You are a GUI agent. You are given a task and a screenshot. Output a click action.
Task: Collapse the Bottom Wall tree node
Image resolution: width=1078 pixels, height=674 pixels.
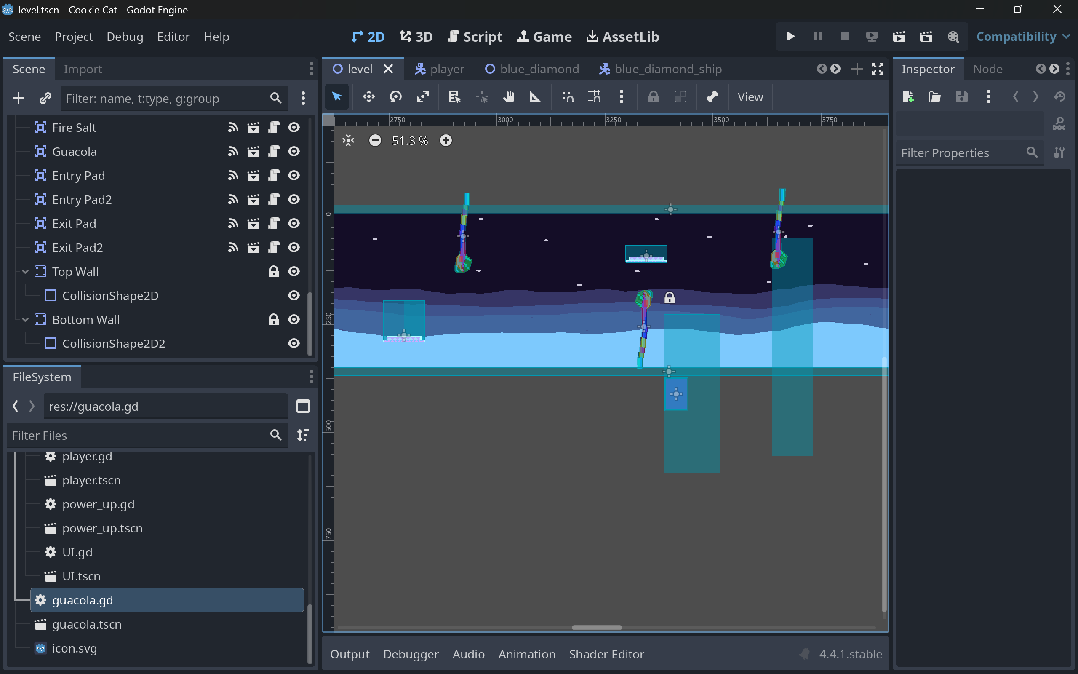(25, 320)
